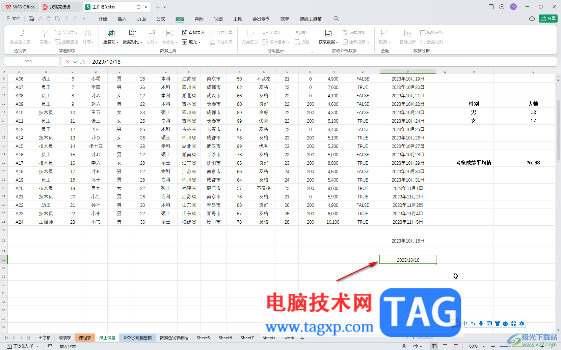The height and width of the screenshot is (350, 561).
Task: Click the 下拉列表 button
Action: pyautogui.click(x=221, y=42)
